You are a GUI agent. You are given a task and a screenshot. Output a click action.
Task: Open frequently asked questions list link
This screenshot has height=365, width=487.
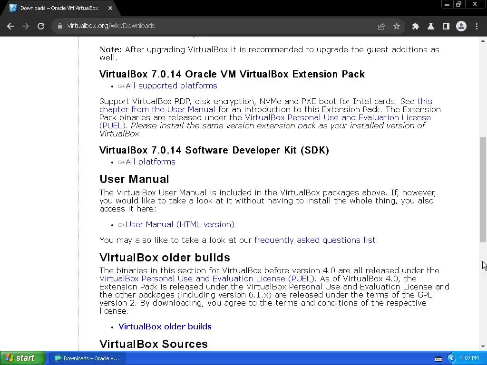click(x=316, y=240)
